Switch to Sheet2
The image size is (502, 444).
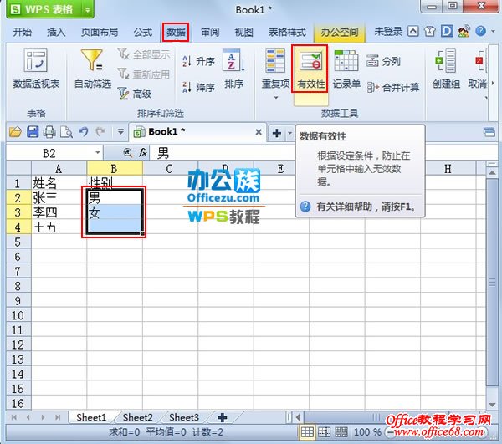(138, 417)
